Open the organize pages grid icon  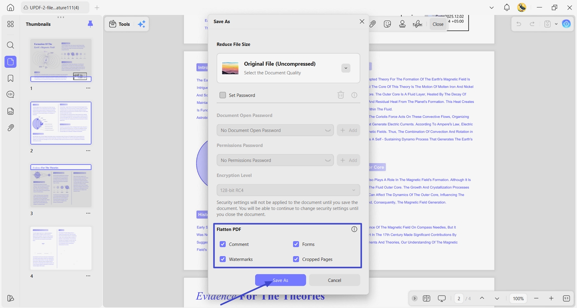(11, 24)
